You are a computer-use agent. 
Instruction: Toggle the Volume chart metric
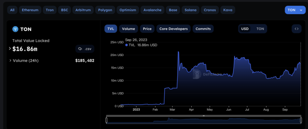point(128,29)
